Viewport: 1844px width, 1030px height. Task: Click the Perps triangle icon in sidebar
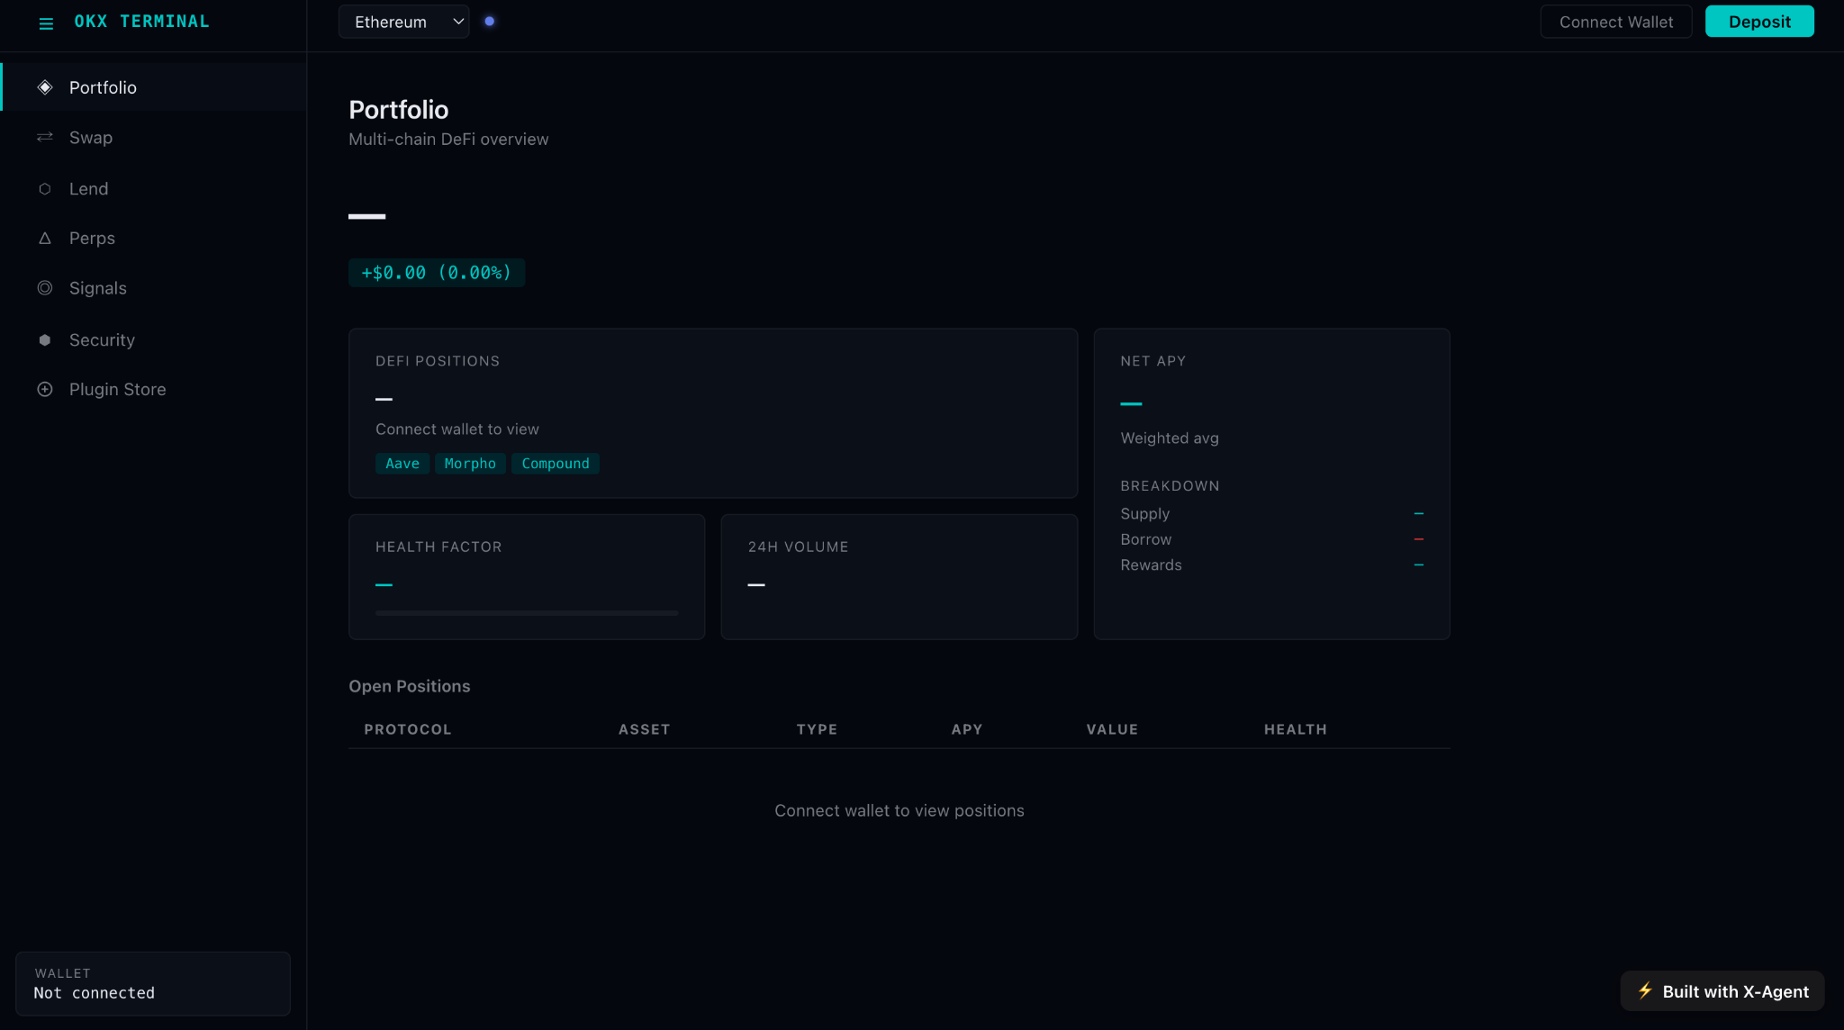coord(45,239)
